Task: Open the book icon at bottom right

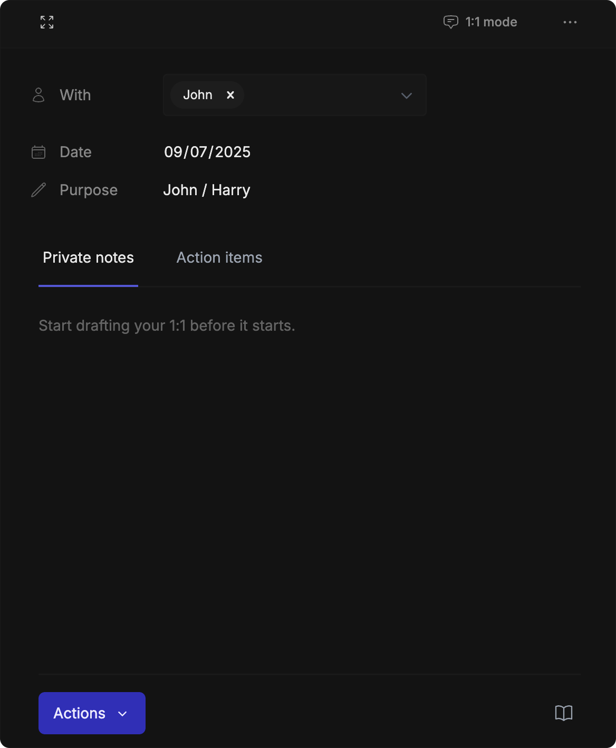Action: pos(563,713)
